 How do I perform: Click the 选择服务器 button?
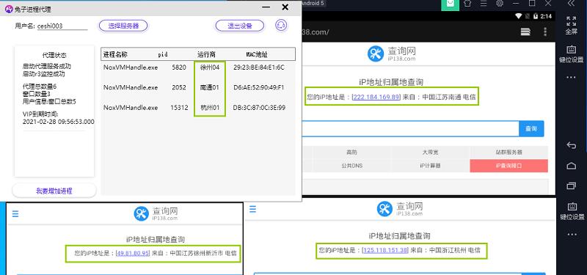coord(123,26)
